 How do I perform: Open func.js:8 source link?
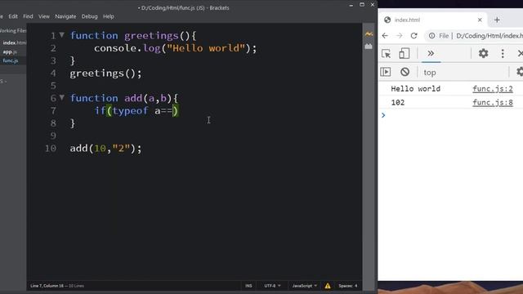pyautogui.click(x=493, y=102)
